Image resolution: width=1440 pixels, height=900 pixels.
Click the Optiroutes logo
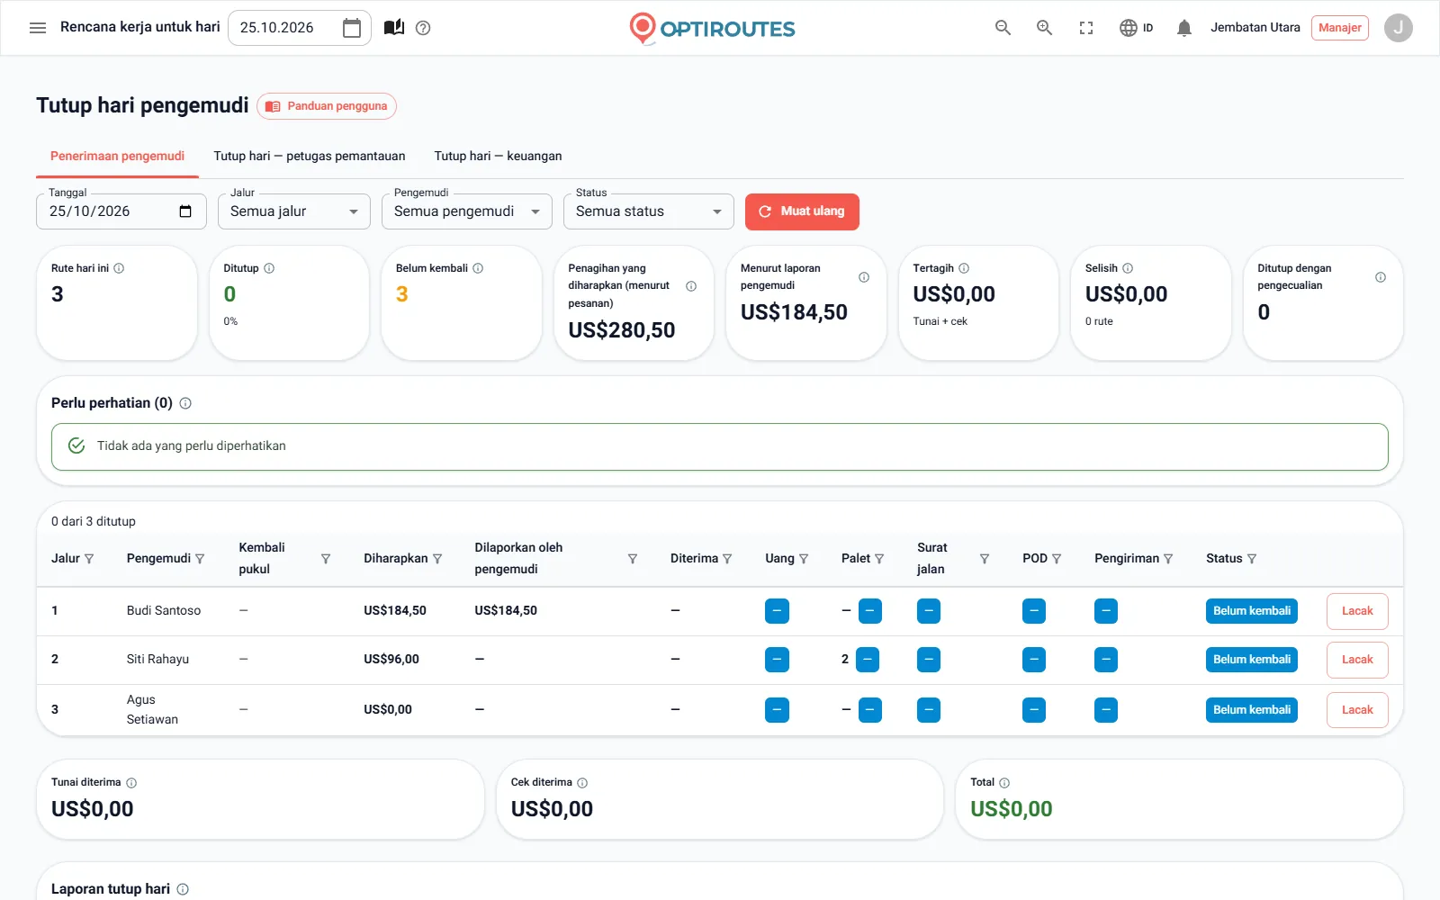tap(712, 28)
